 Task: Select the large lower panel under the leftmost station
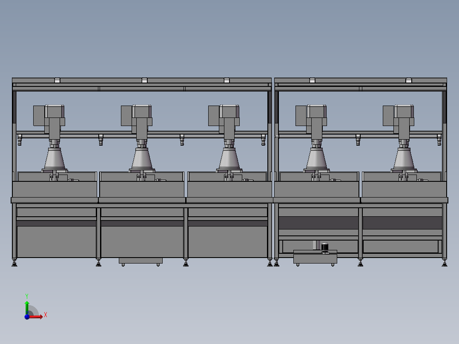tap(57, 242)
